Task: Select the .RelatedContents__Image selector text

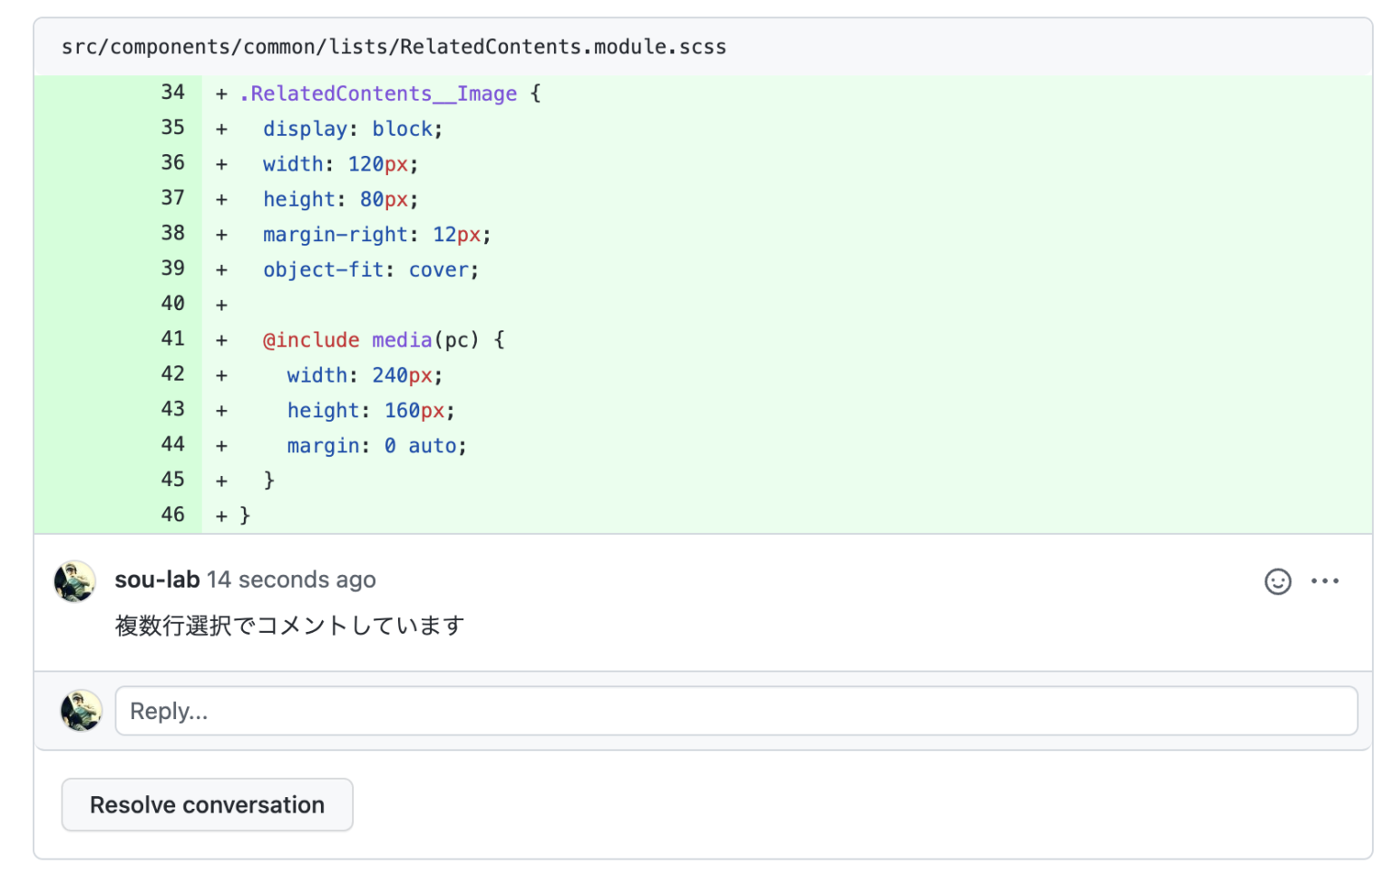Action: point(378,93)
